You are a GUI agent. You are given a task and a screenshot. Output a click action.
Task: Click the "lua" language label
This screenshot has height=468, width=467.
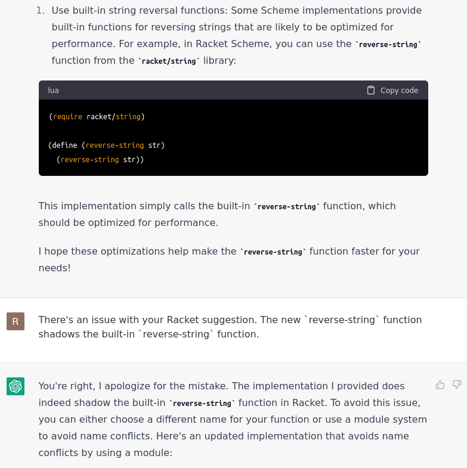[x=54, y=91]
